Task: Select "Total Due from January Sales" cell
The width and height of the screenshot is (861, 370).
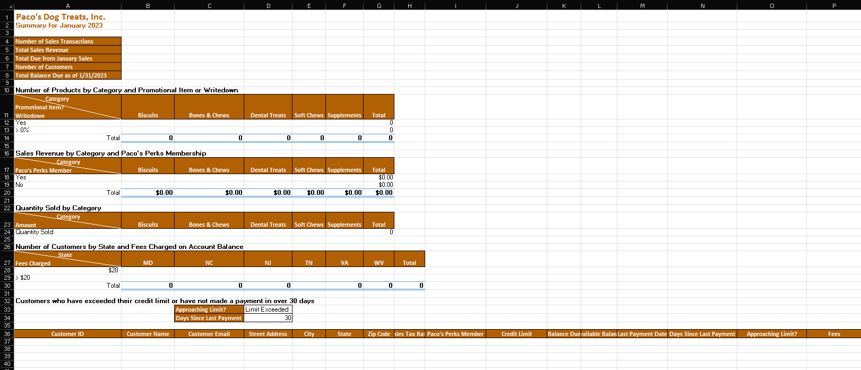Action: (67, 58)
